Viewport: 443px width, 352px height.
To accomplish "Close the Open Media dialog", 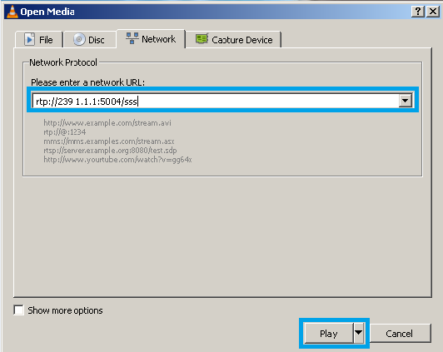I will 433,12.
